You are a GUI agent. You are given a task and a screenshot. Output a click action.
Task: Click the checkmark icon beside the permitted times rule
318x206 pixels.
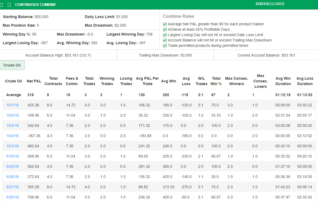[x=165, y=46]
